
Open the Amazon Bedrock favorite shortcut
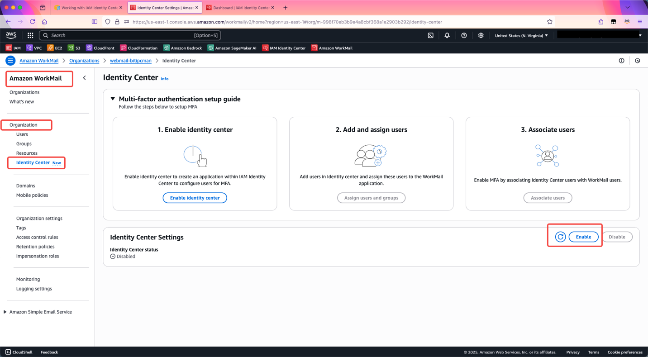[182, 48]
